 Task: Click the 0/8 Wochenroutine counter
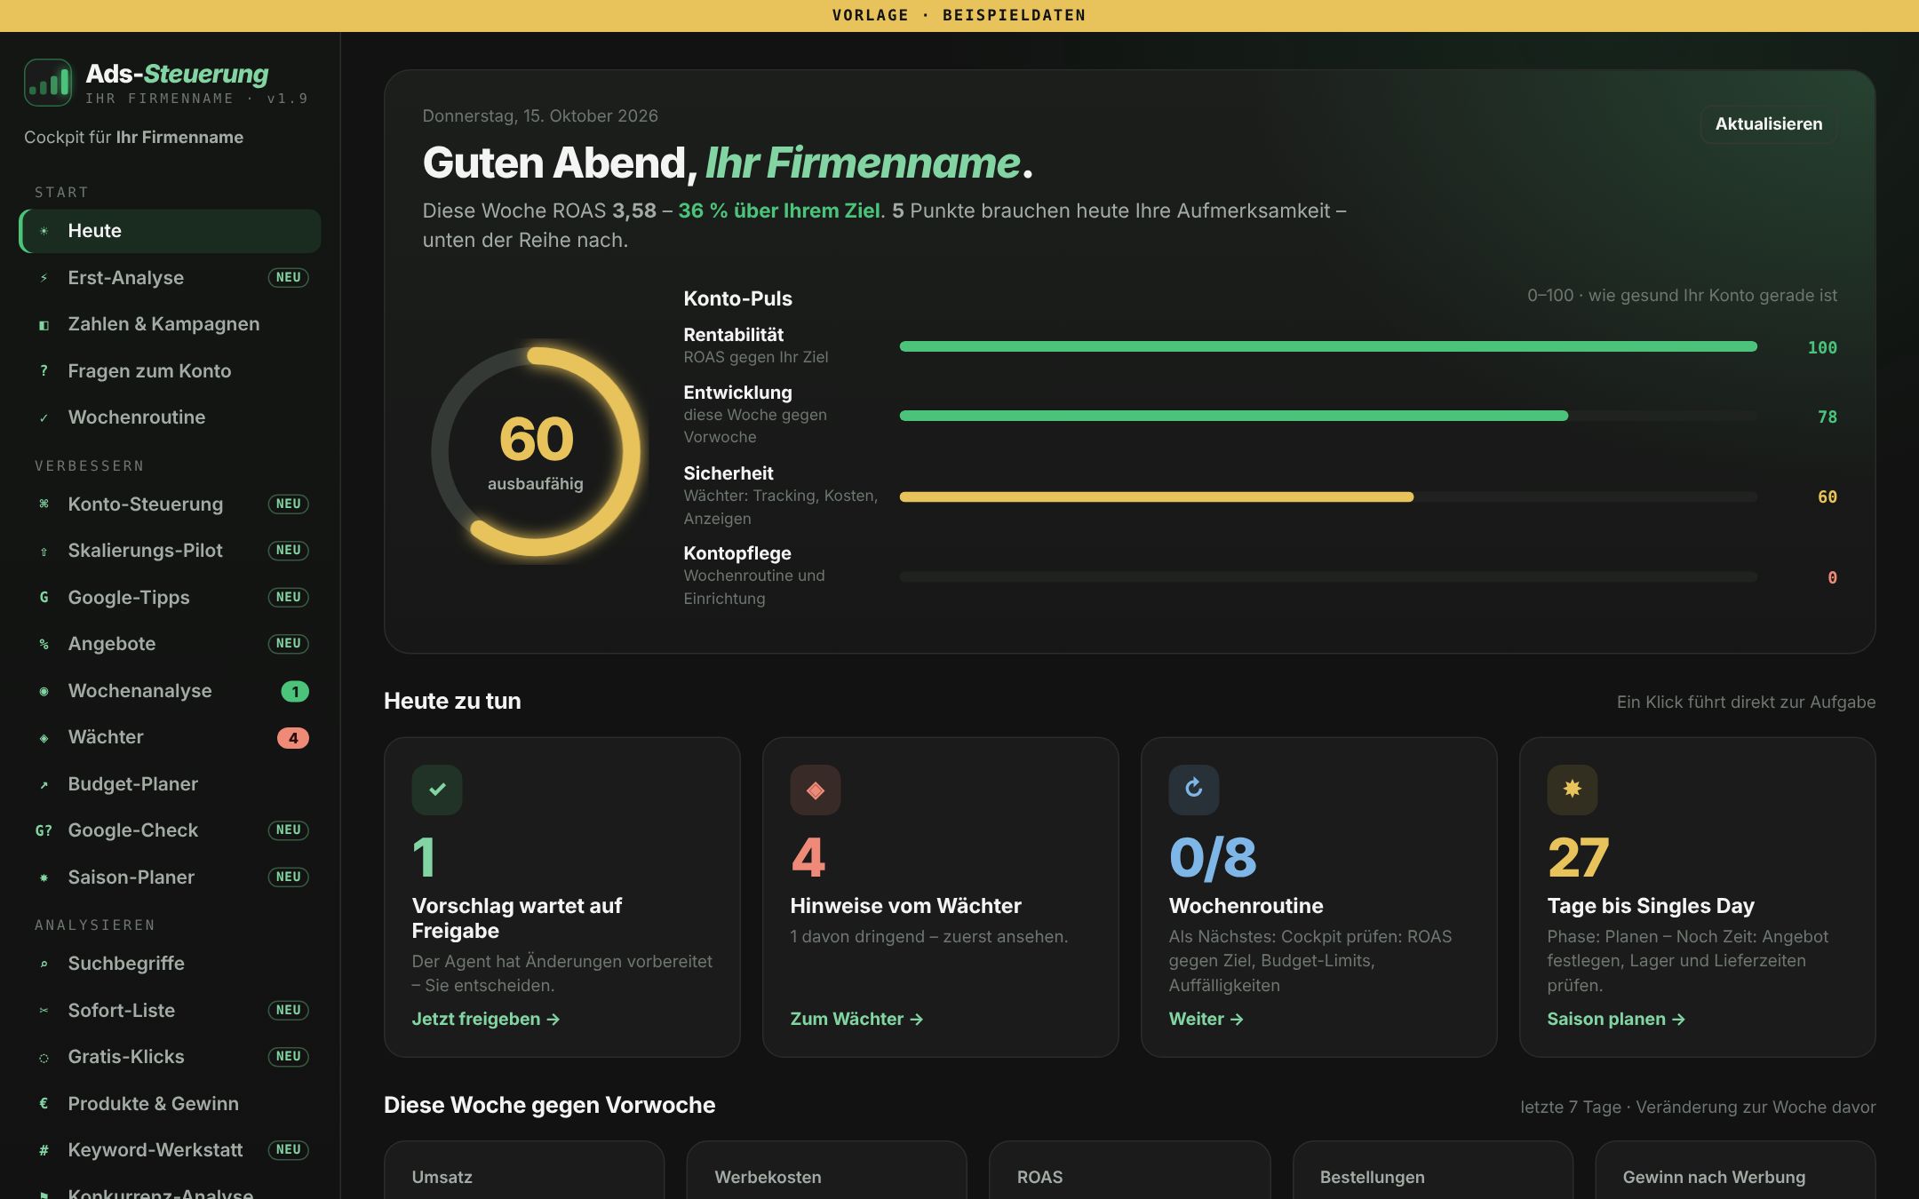[x=1213, y=857]
